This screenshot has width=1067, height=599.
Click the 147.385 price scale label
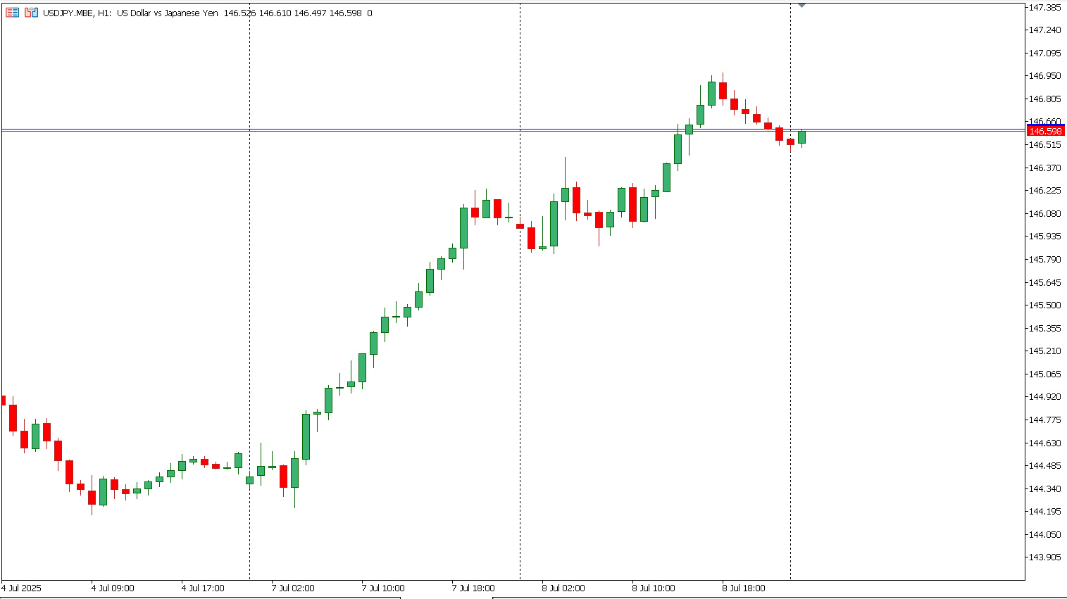[x=1045, y=7]
